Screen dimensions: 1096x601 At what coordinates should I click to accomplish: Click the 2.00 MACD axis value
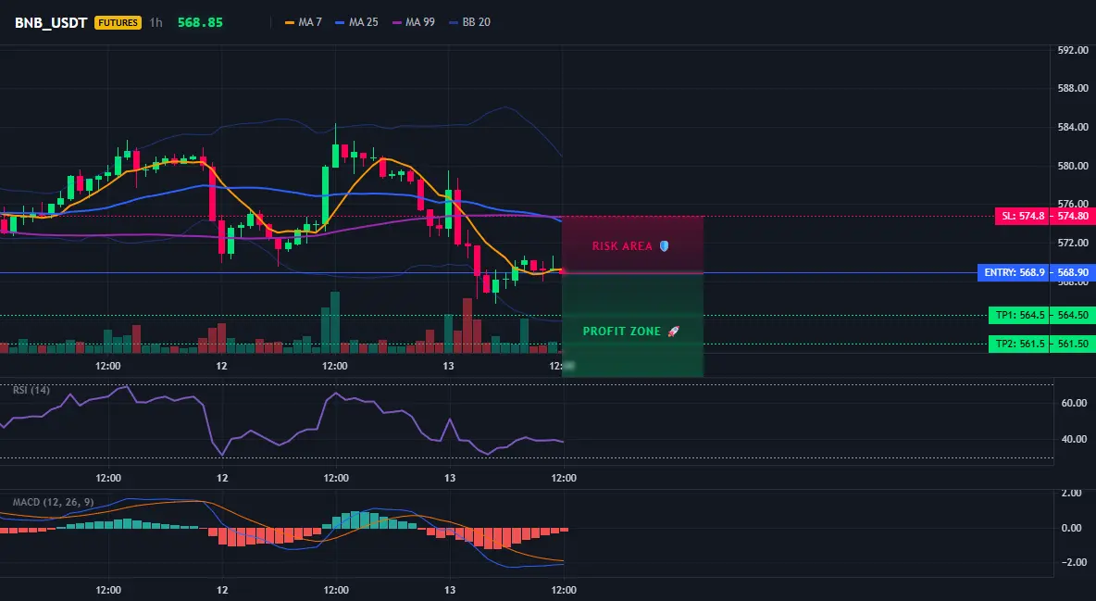pos(1072,494)
